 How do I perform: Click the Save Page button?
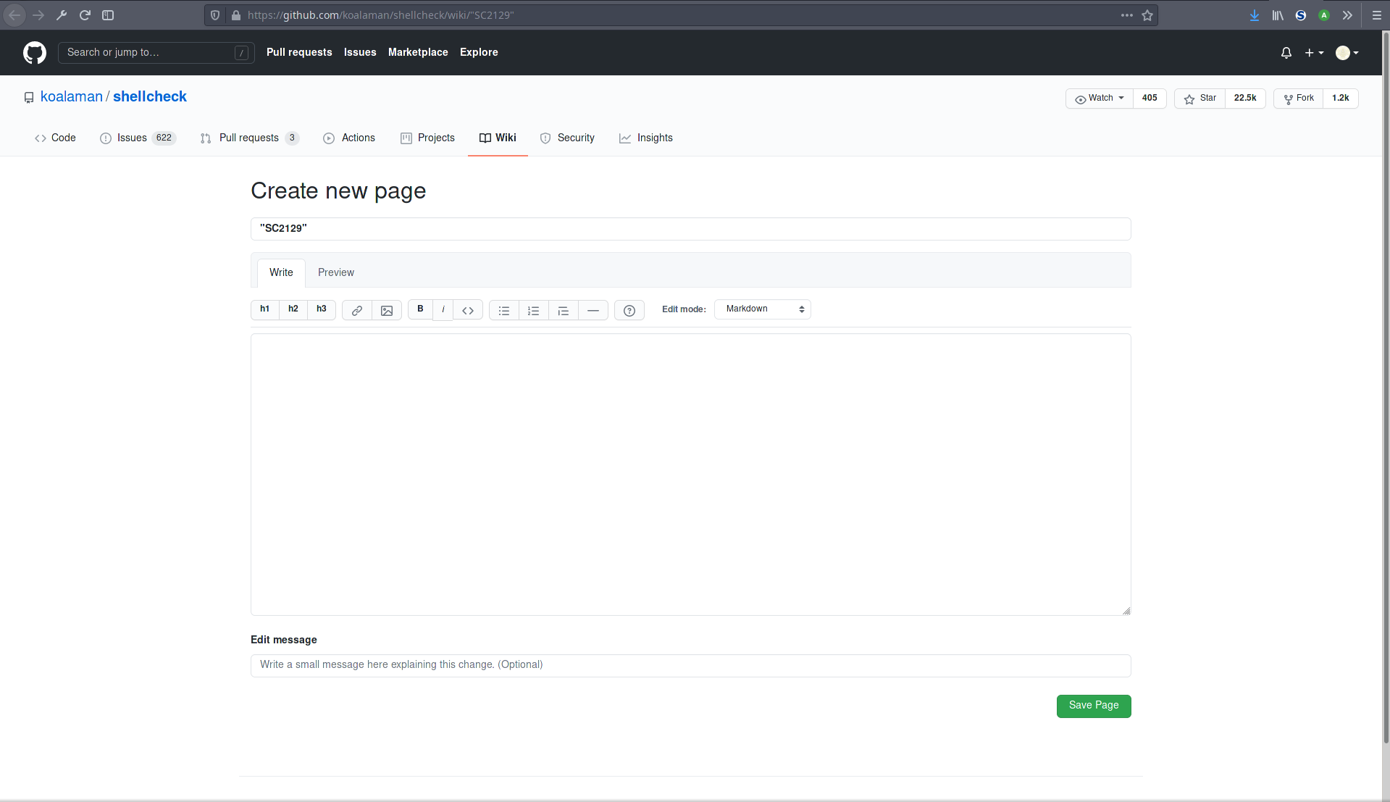tap(1093, 706)
